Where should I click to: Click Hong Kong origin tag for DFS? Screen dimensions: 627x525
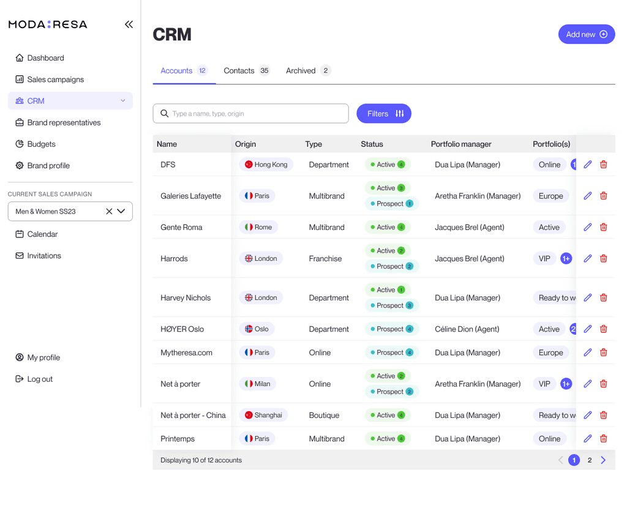[266, 165]
